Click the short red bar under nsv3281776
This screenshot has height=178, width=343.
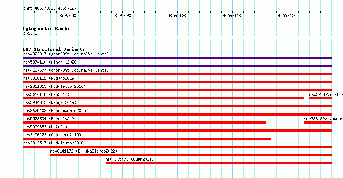pos(321,98)
